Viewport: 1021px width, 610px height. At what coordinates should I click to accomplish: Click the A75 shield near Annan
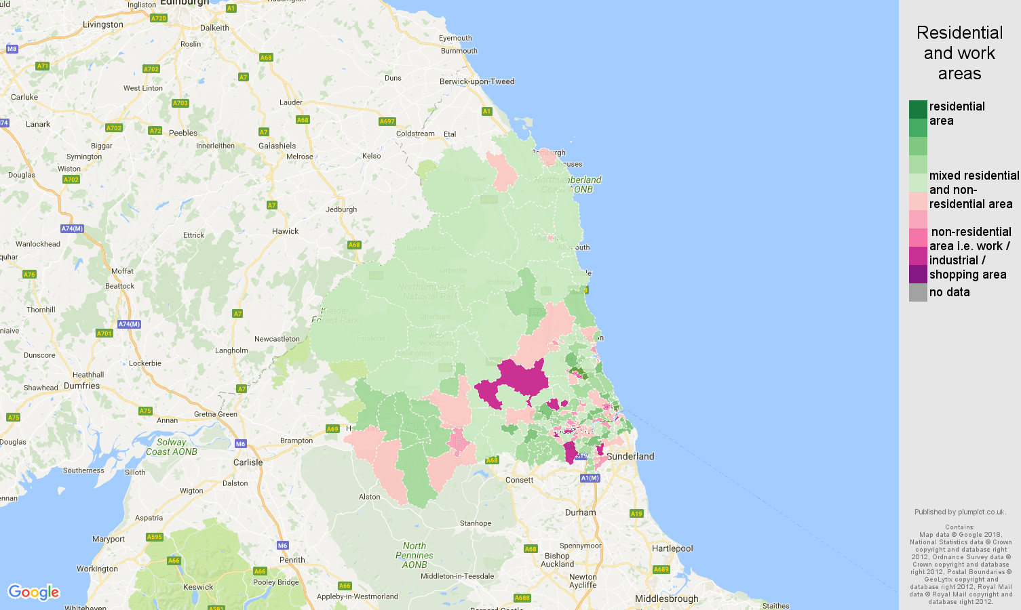(x=145, y=411)
